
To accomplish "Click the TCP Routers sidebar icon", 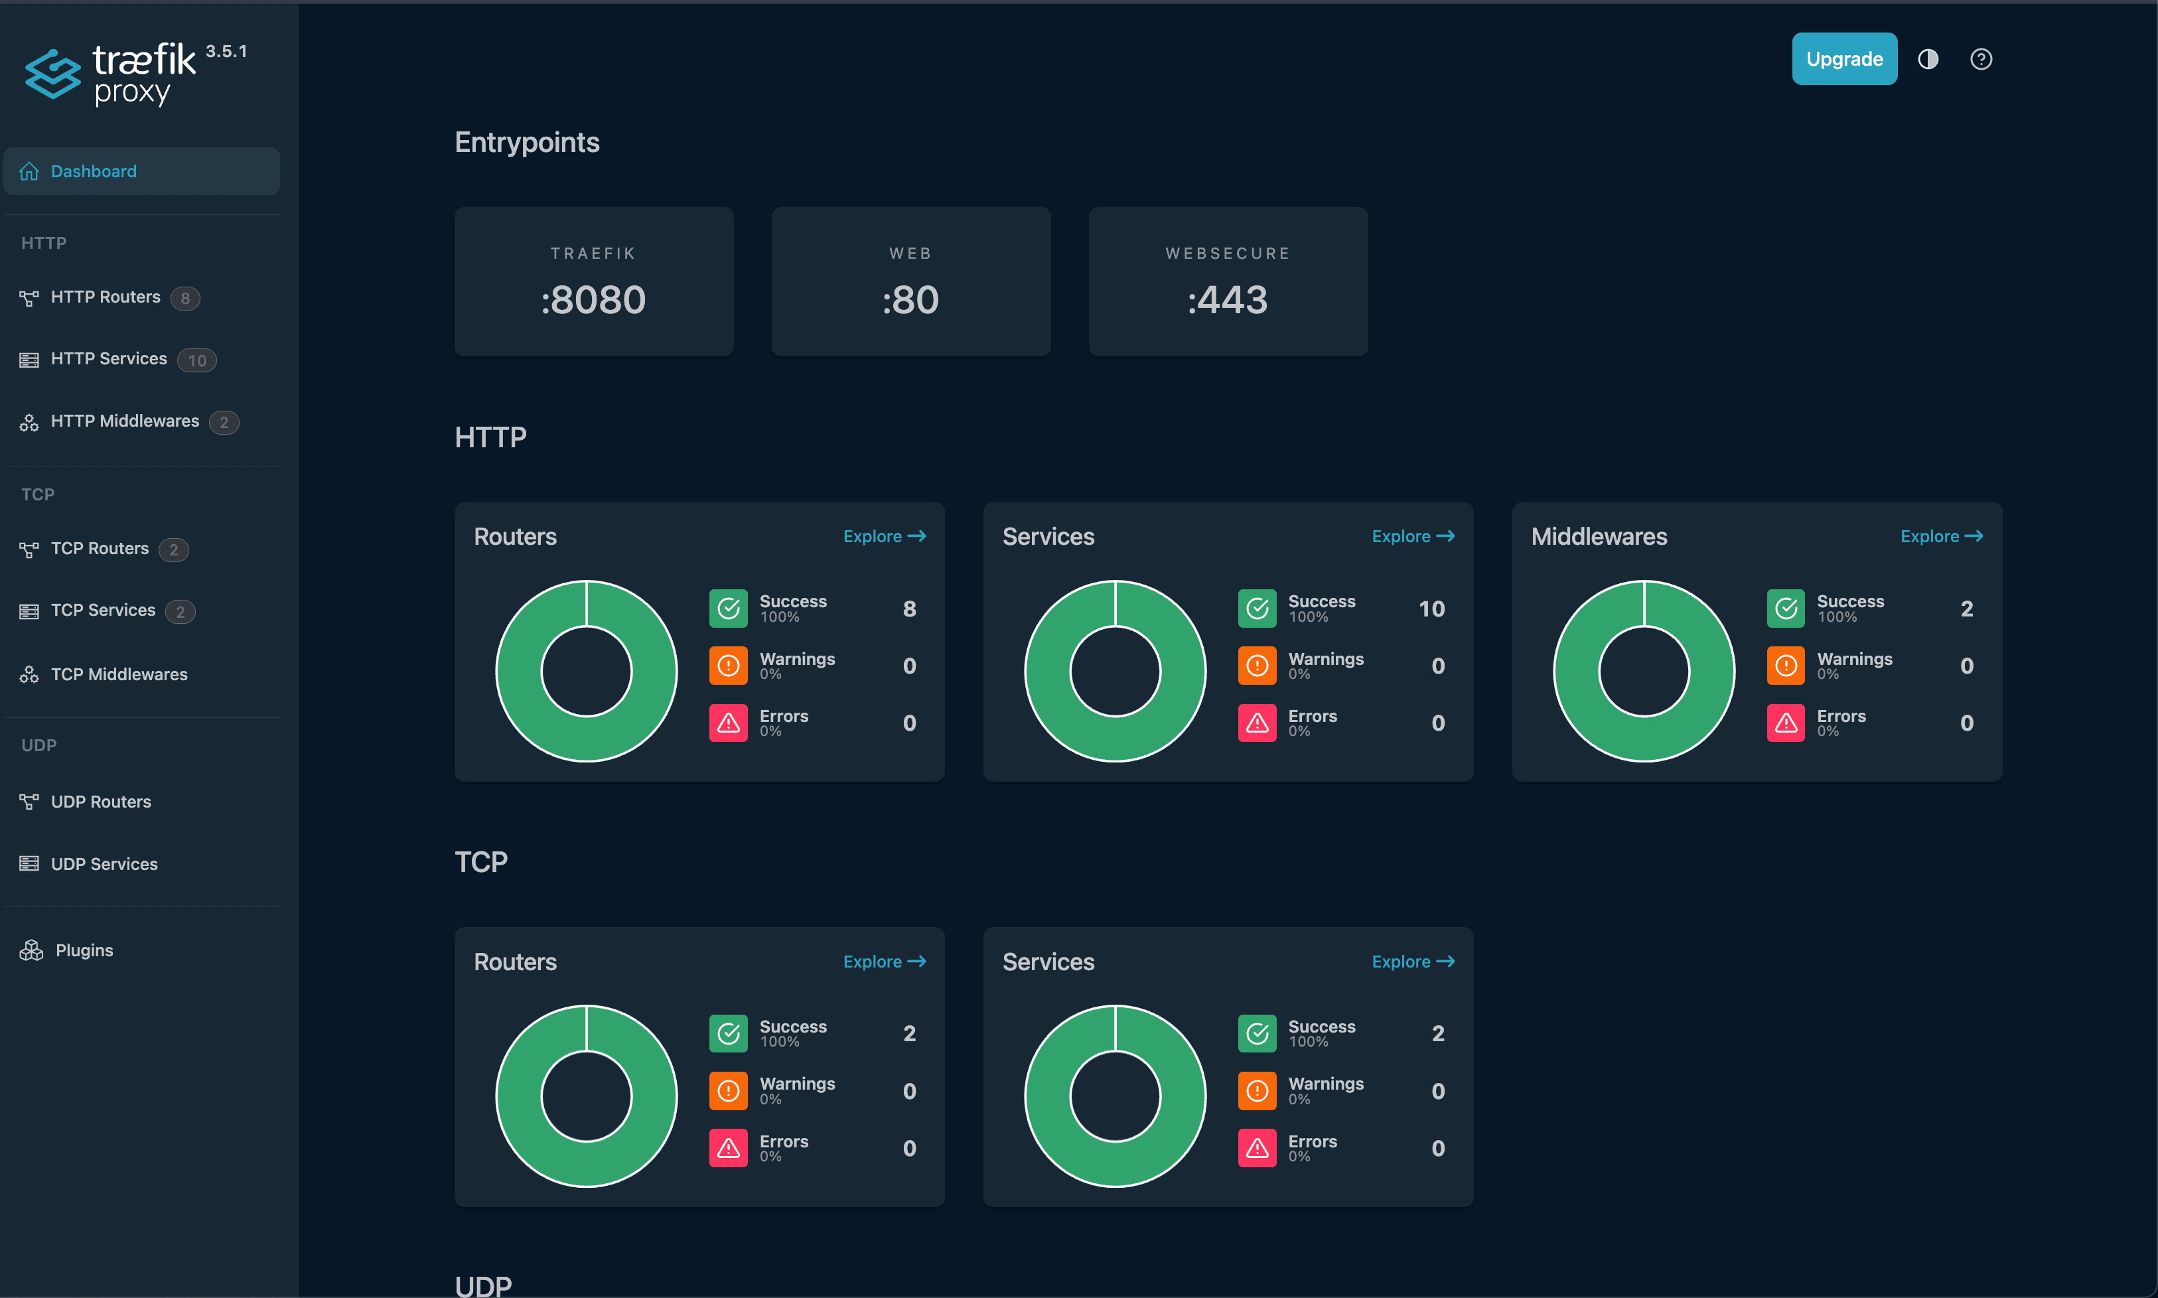I will [x=29, y=549].
